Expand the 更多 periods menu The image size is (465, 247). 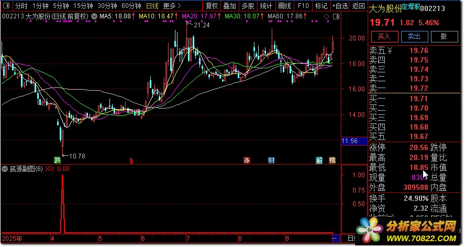(x=172, y=6)
